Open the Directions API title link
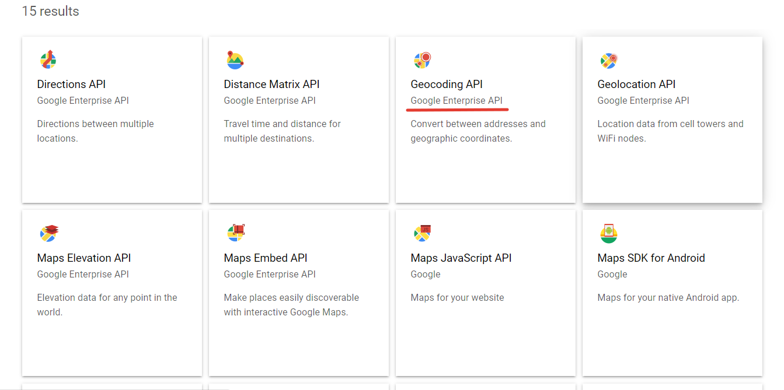 [x=71, y=84]
